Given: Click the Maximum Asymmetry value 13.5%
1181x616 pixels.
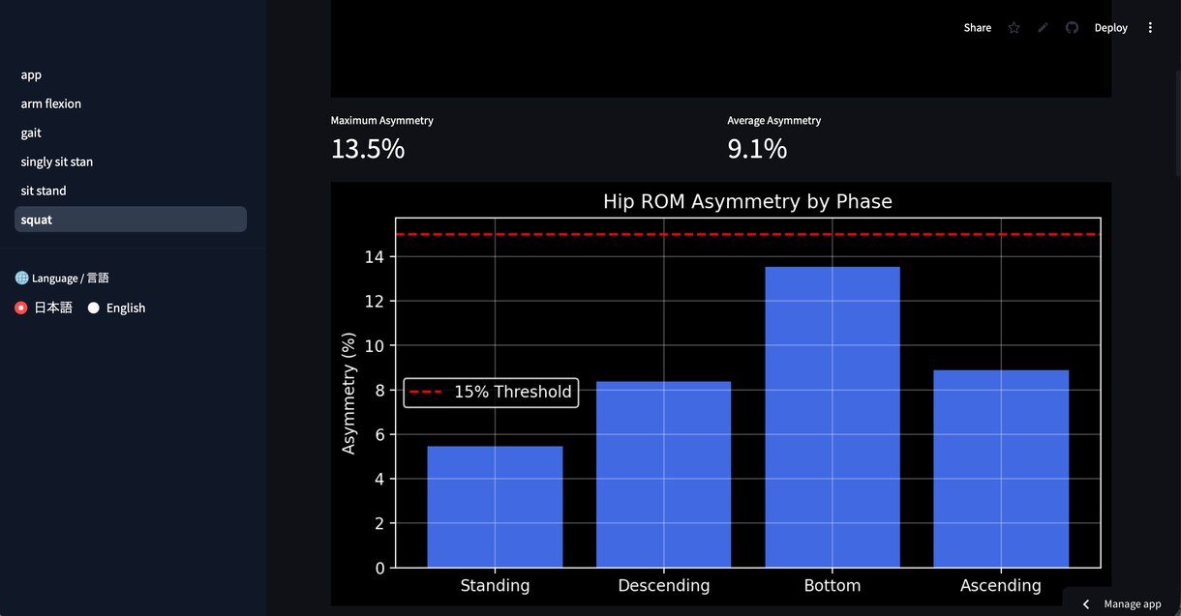Looking at the screenshot, I should click(x=368, y=149).
